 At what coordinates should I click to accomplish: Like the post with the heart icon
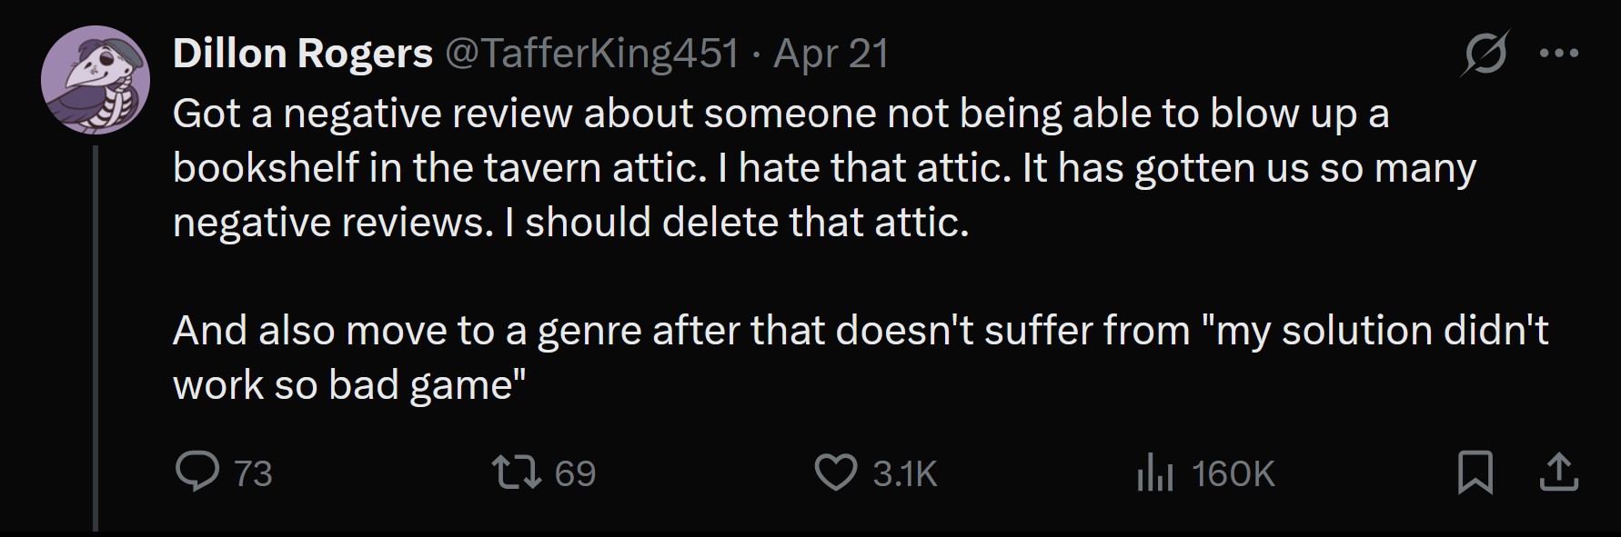835,472
